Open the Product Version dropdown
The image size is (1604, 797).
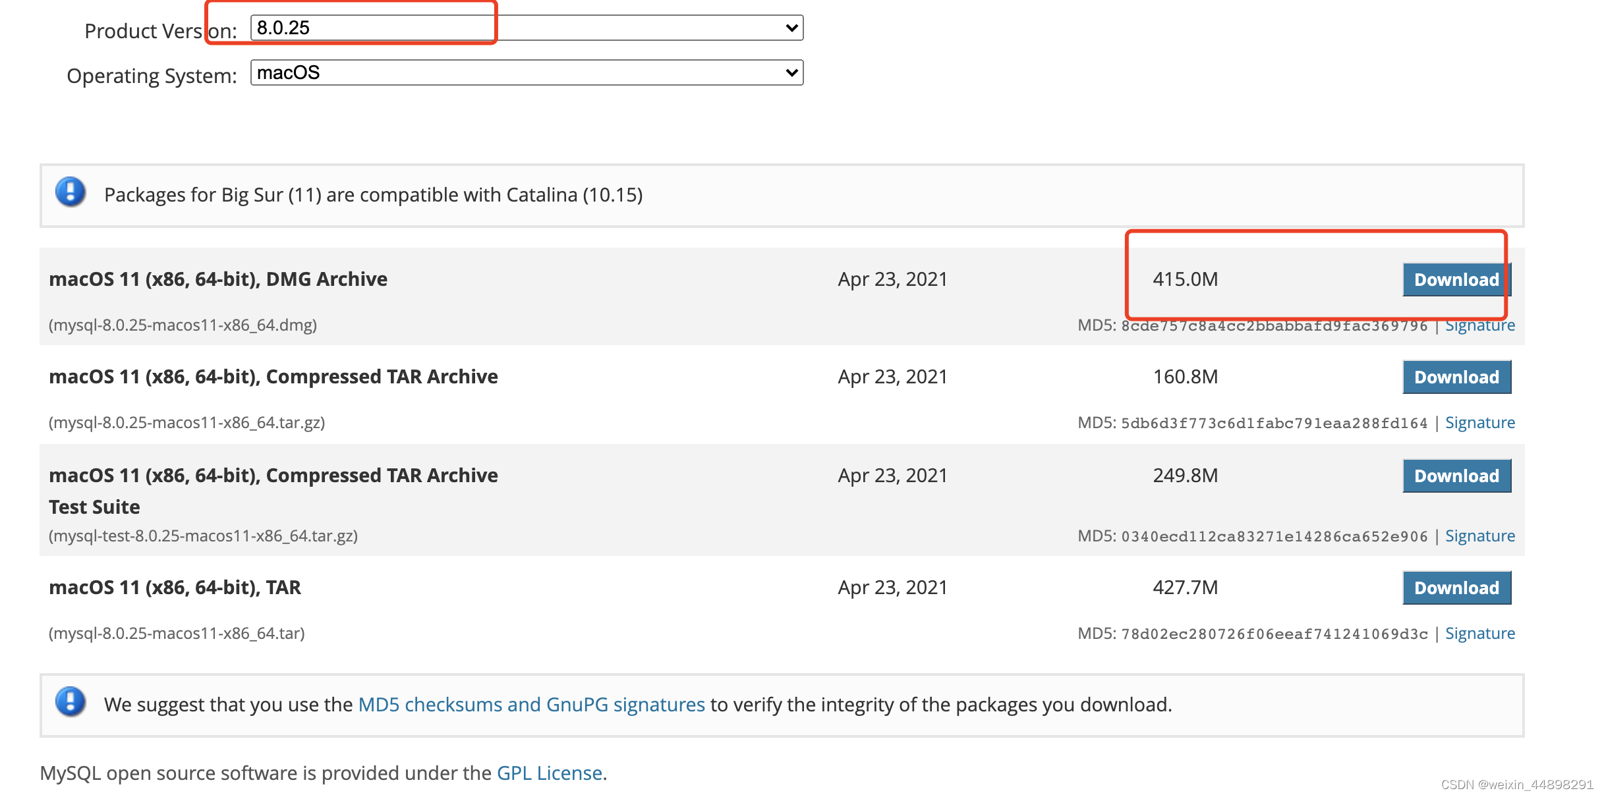point(526,28)
